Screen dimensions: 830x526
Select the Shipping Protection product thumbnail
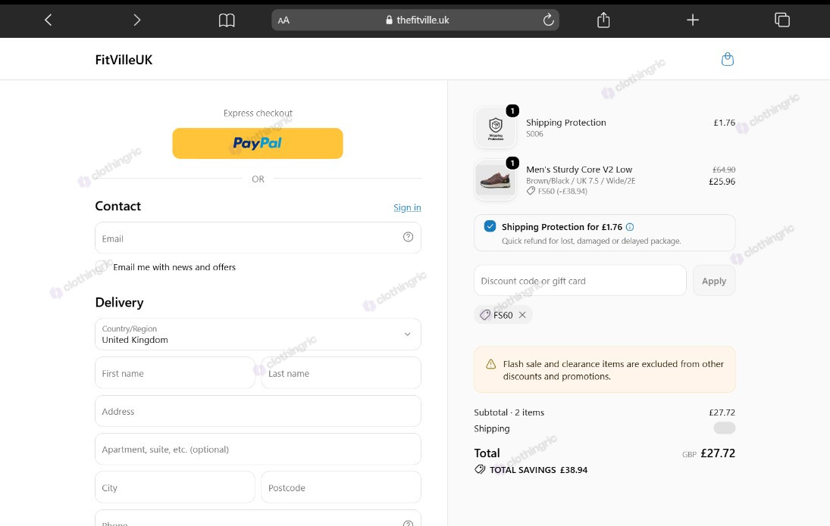(496, 127)
